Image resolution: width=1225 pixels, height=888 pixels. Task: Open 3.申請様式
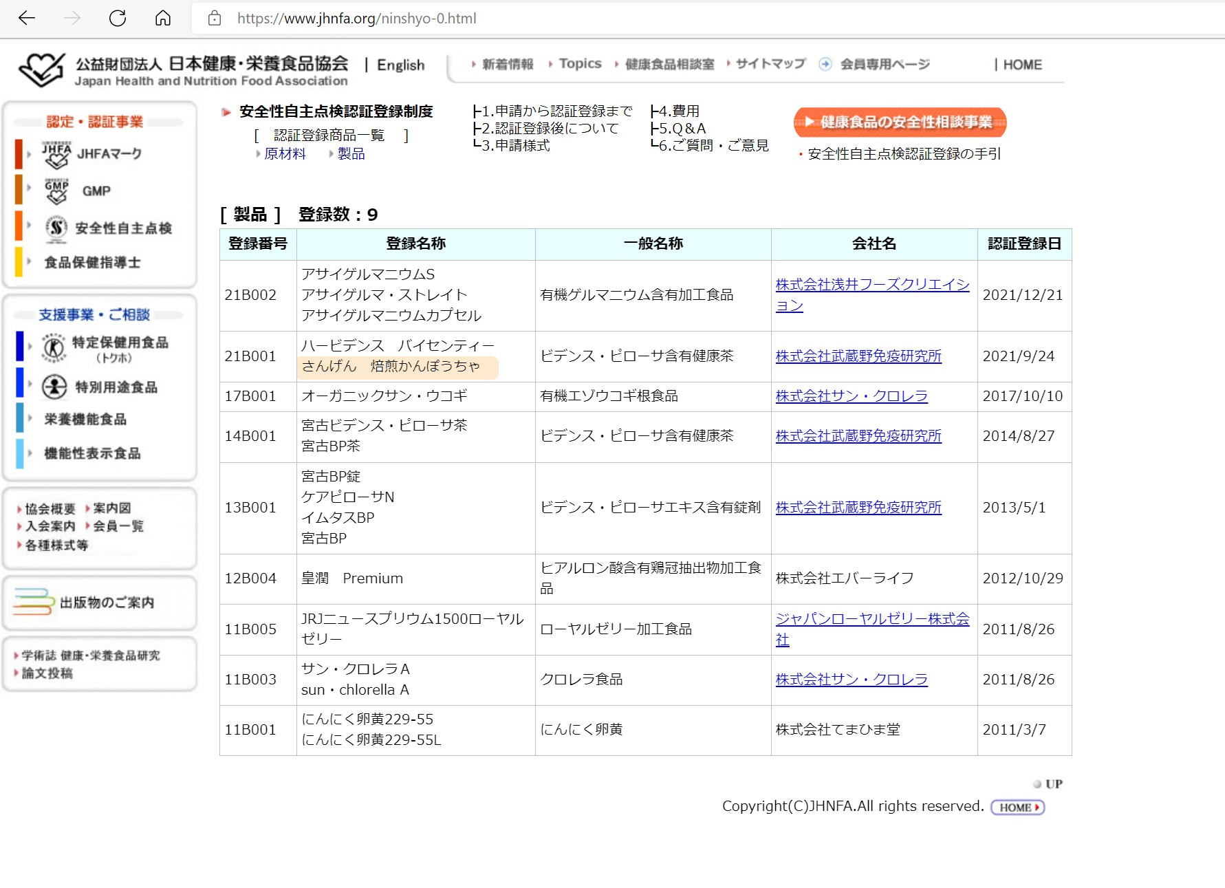click(x=515, y=146)
